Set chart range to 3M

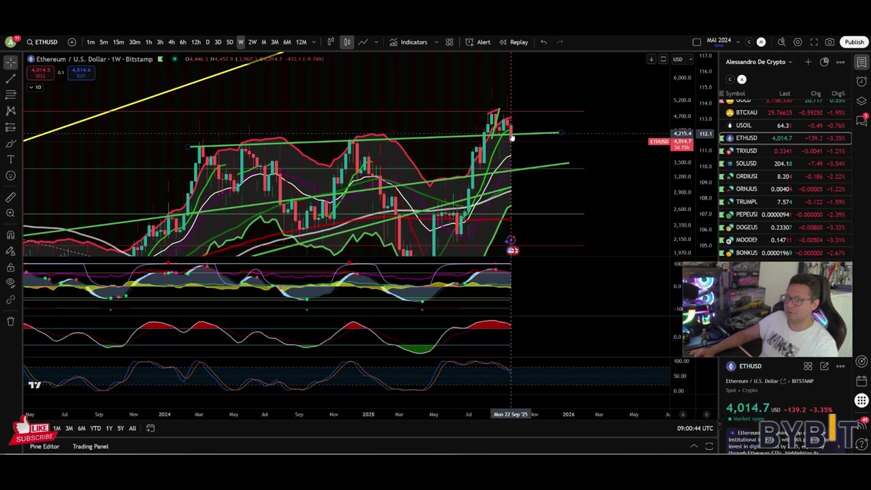tap(69, 429)
